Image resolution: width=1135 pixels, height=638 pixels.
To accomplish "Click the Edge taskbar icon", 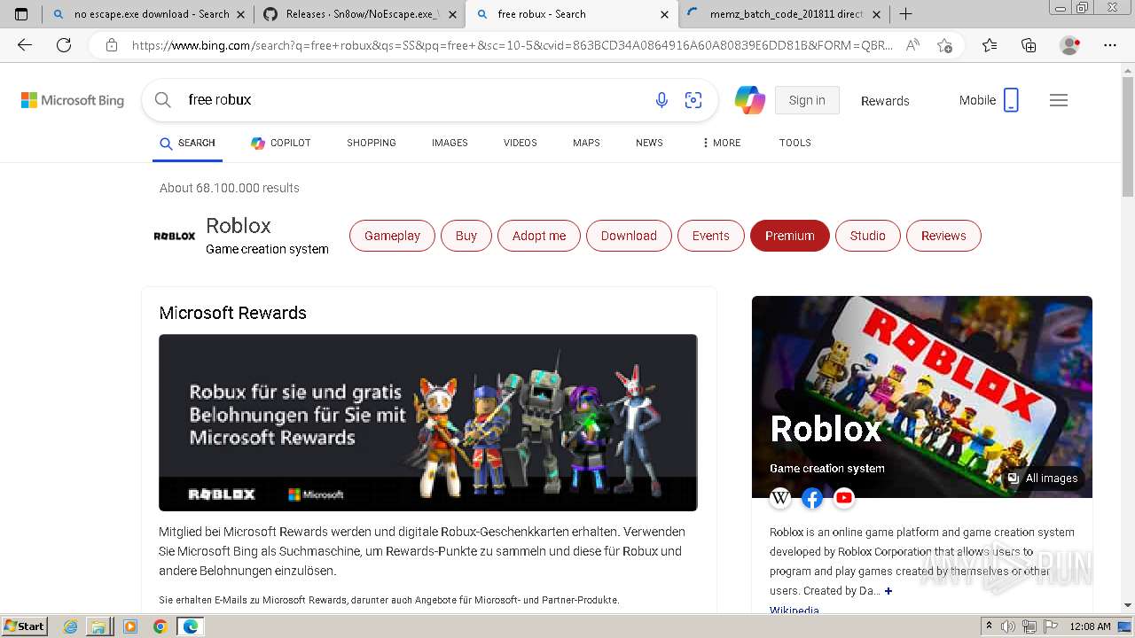I will click(190, 626).
